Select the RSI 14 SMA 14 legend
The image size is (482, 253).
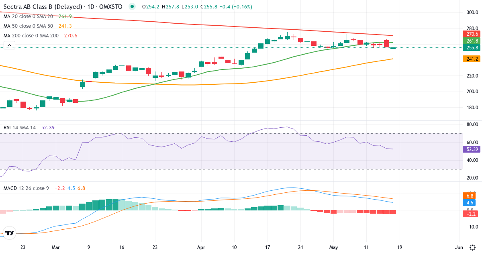tap(20, 127)
